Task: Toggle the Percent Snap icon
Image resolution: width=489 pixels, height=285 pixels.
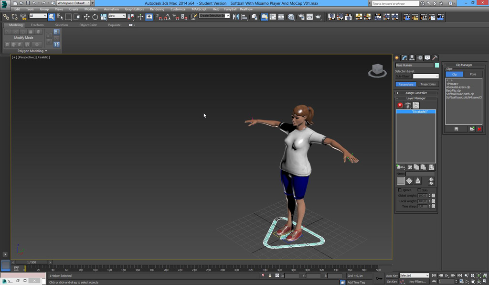Action: (x=176, y=17)
